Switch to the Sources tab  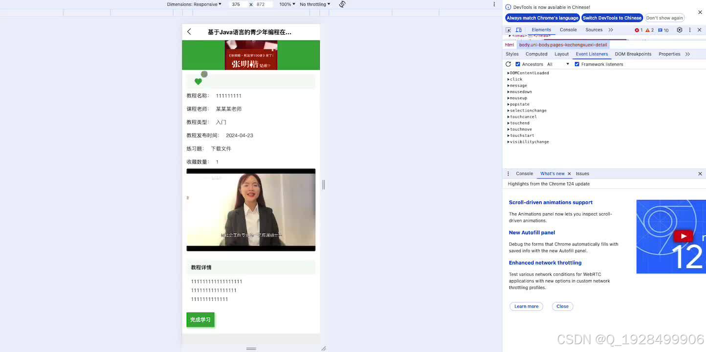pyautogui.click(x=594, y=30)
